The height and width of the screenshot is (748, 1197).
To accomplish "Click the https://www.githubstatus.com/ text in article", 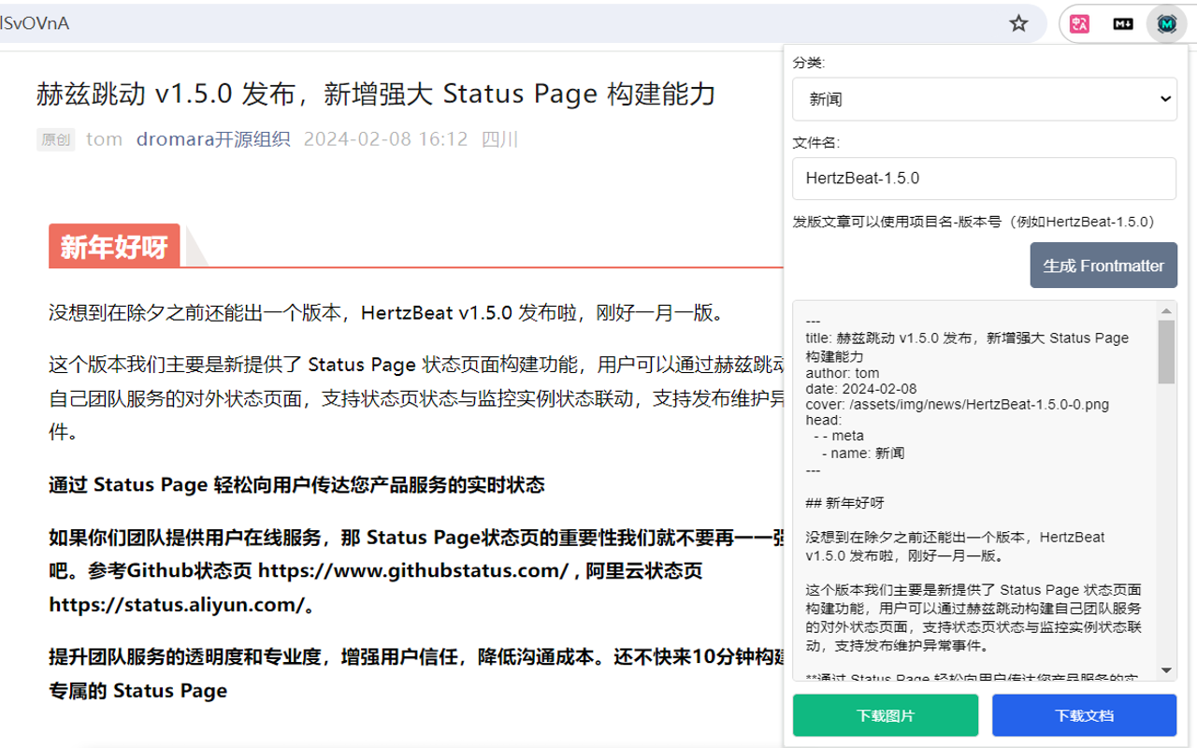I will coord(412,570).
